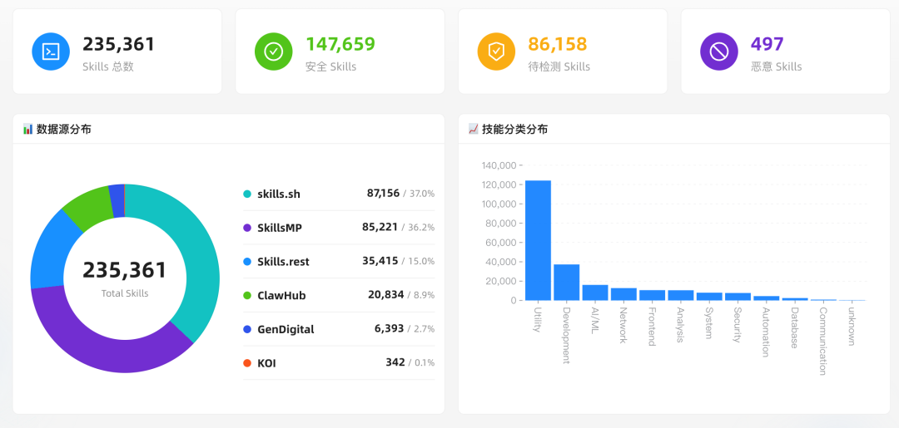Select the Development bar in the chart

pos(566,283)
